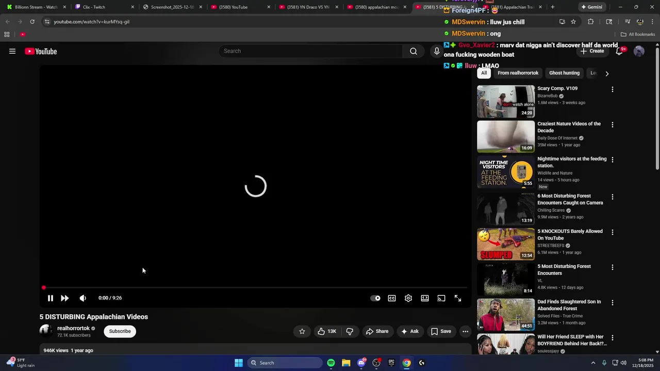Seek on the red video progress bar

tap(255, 288)
